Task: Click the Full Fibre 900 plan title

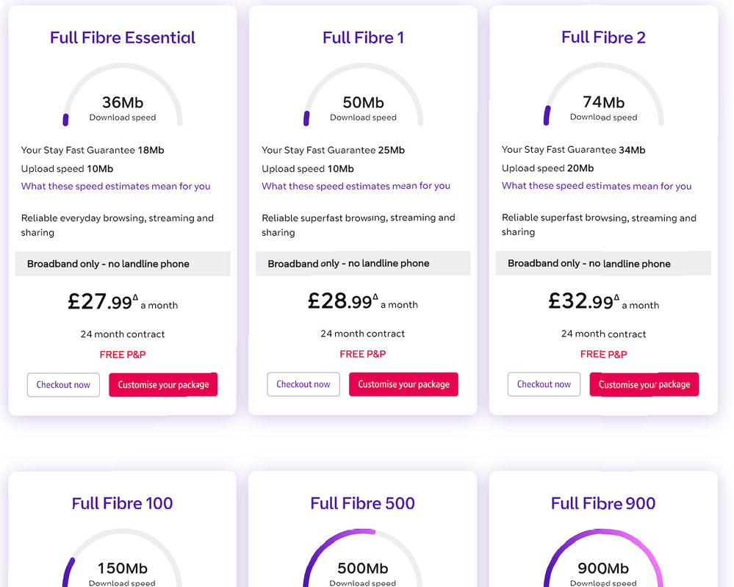Action: (603, 503)
